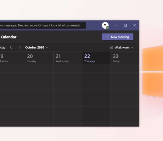Expand the October 2020 month picker
163x141 pixels.
(37, 47)
